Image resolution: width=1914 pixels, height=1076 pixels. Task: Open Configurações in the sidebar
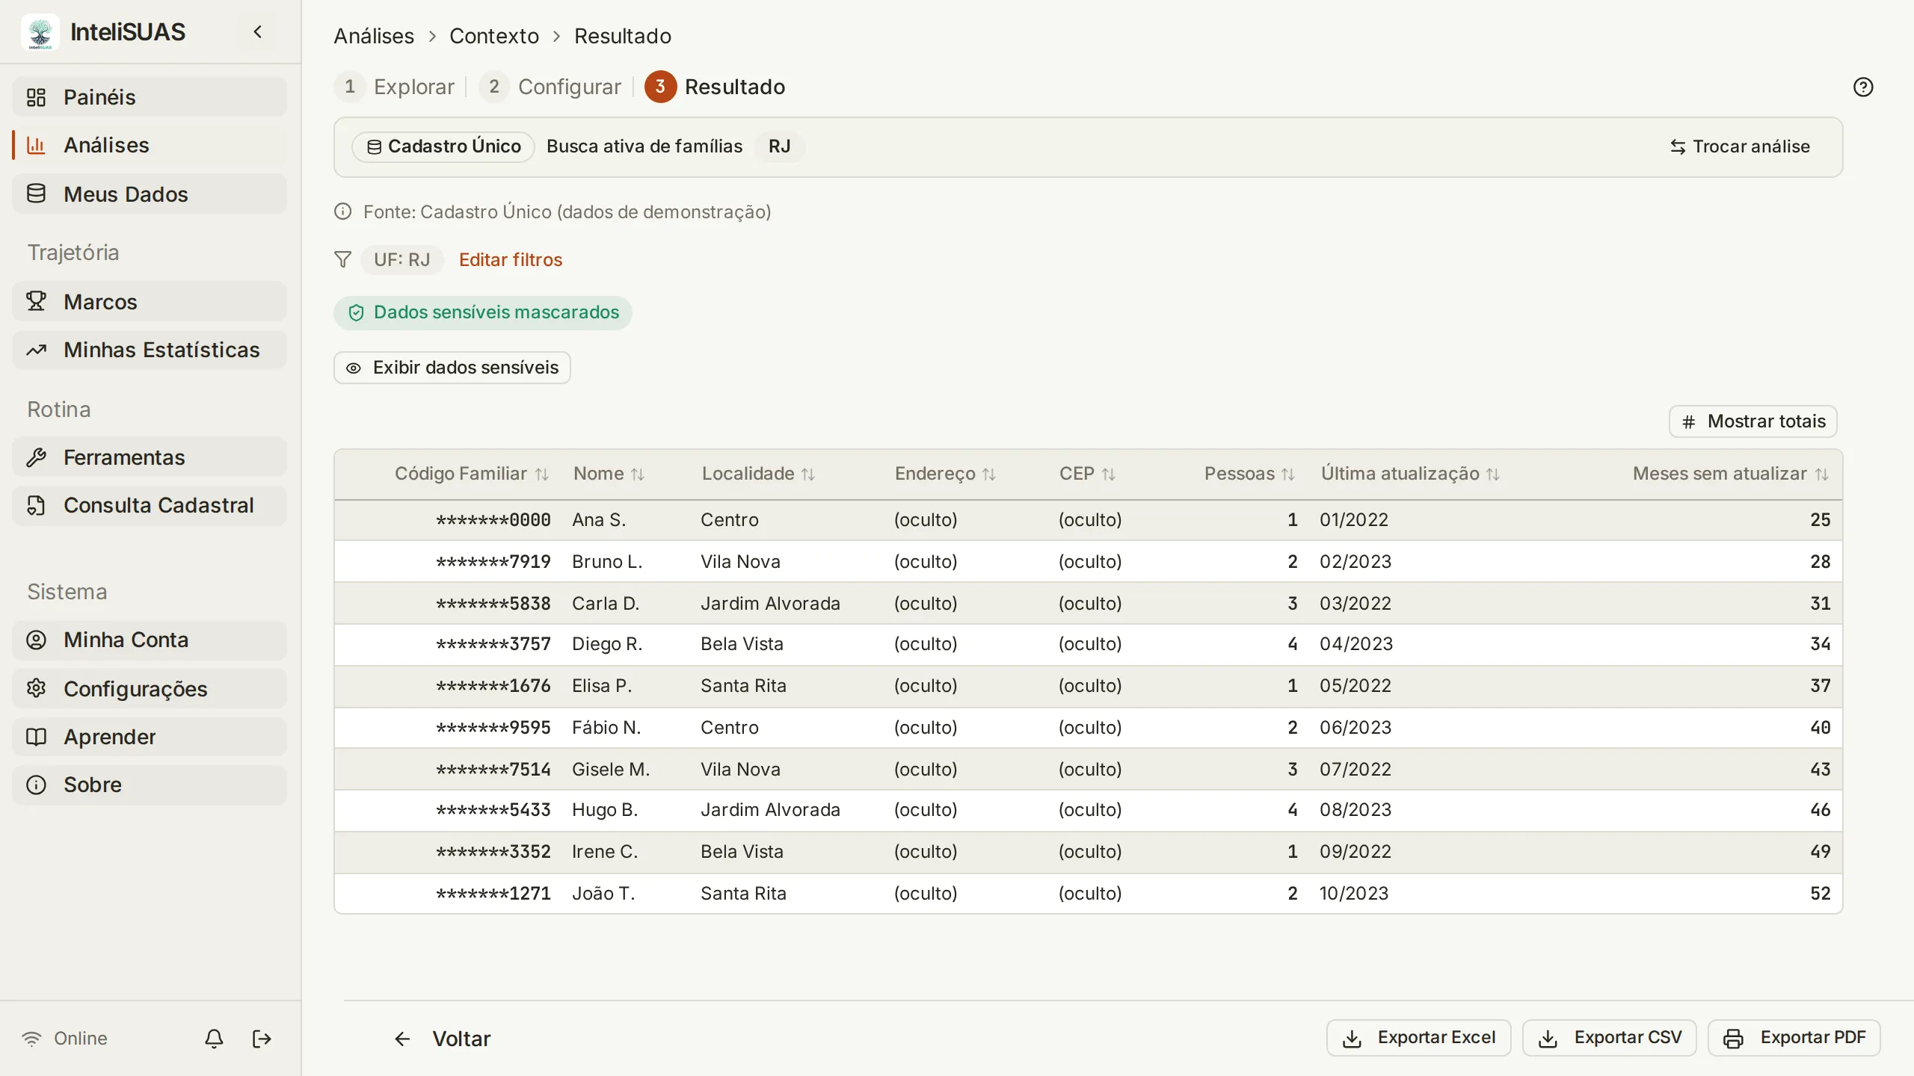[x=150, y=689]
